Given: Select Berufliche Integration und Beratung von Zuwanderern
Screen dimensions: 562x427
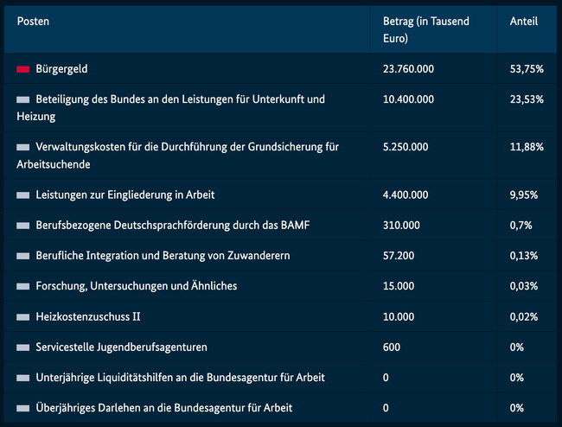Looking at the screenshot, I should (164, 256).
